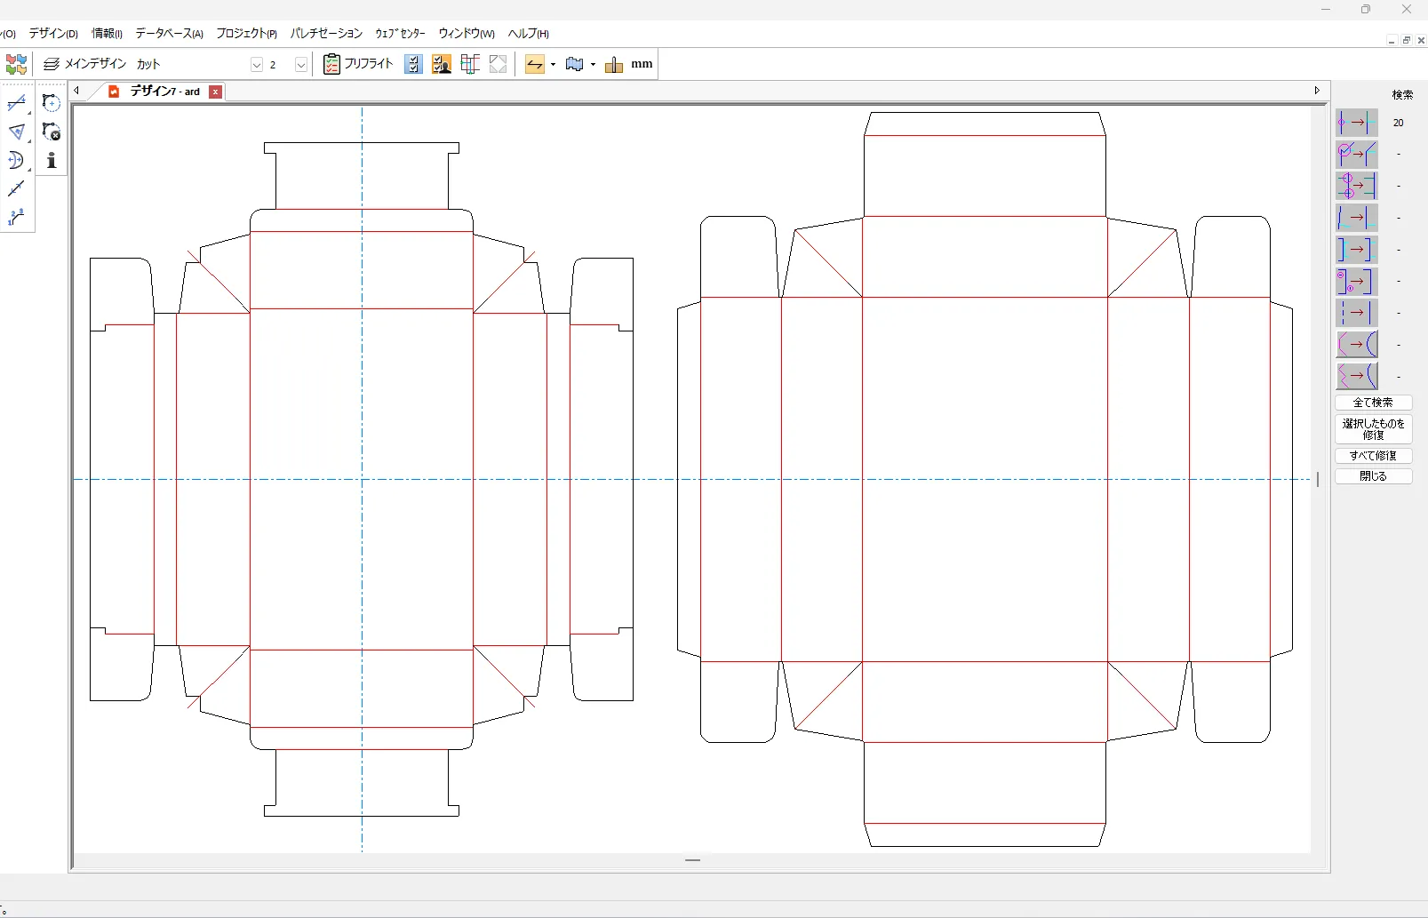This screenshot has height=918, width=1428.
Task: Close the デザイン7 tab with red x
Action: point(215,92)
